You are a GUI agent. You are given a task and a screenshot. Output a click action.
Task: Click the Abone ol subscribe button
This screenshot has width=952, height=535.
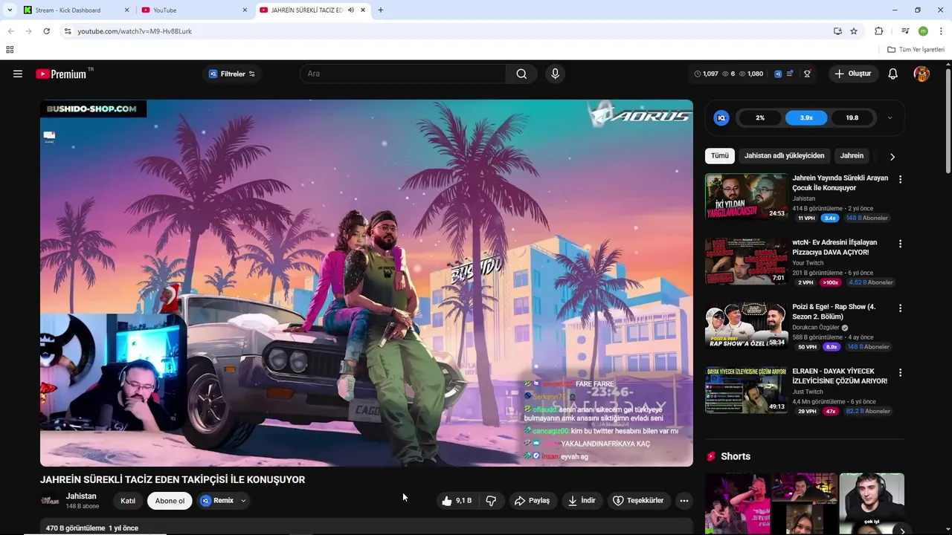[170, 501]
